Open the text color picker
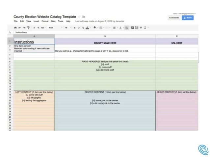Viewport: 210px width, 157px height. coord(88,28)
